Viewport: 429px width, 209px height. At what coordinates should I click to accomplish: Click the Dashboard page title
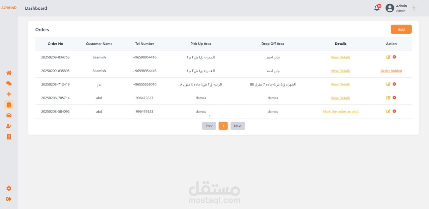(36, 8)
